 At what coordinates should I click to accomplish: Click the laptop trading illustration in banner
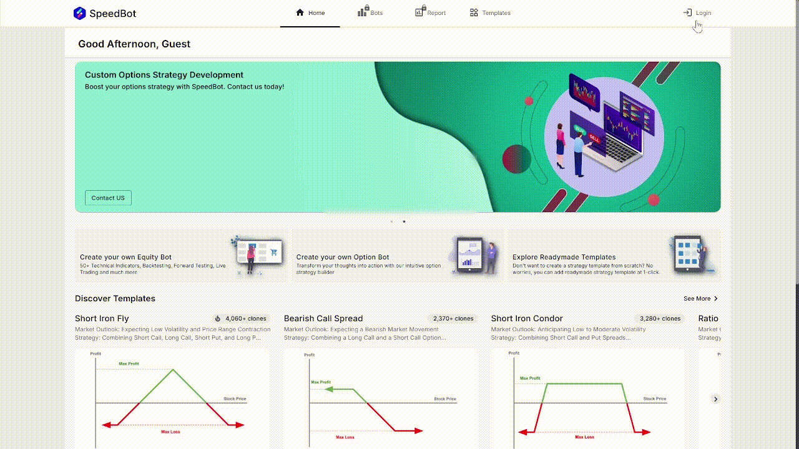tap(604, 136)
